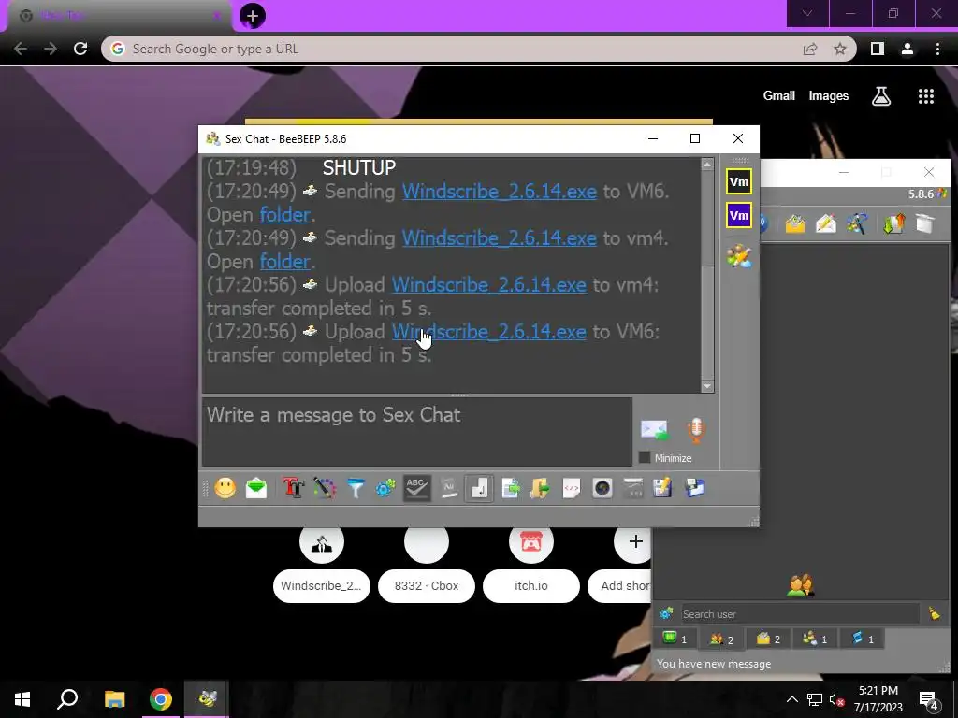958x718 pixels.
Task: Open the Google apps grid
Action: point(926,96)
